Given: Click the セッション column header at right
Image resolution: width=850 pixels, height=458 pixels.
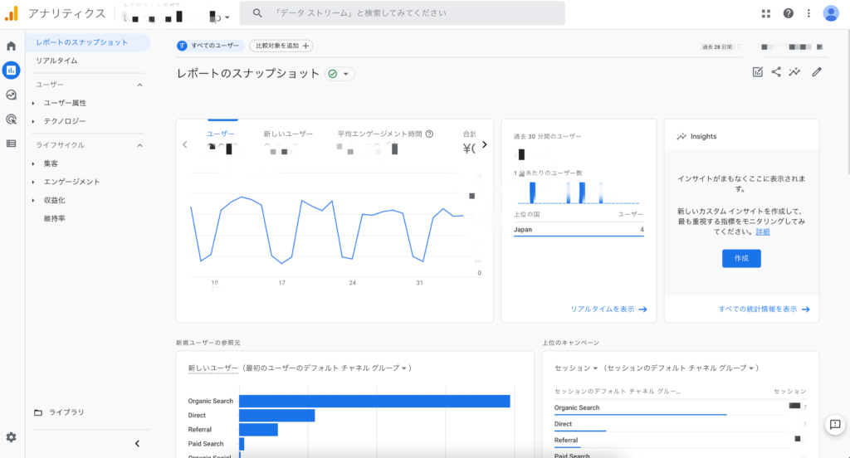Looking at the screenshot, I should pos(790,392).
